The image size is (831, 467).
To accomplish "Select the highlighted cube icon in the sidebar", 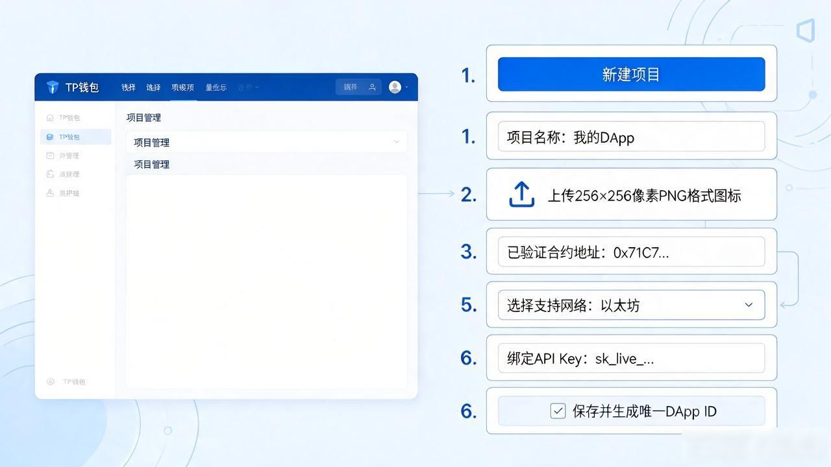I will (x=50, y=137).
